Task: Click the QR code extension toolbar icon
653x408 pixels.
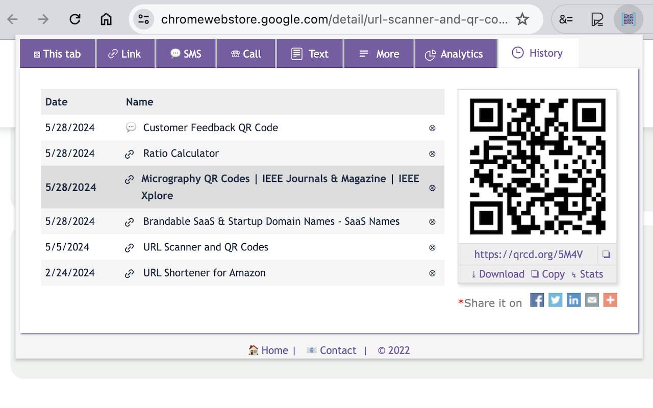Action: 628,19
